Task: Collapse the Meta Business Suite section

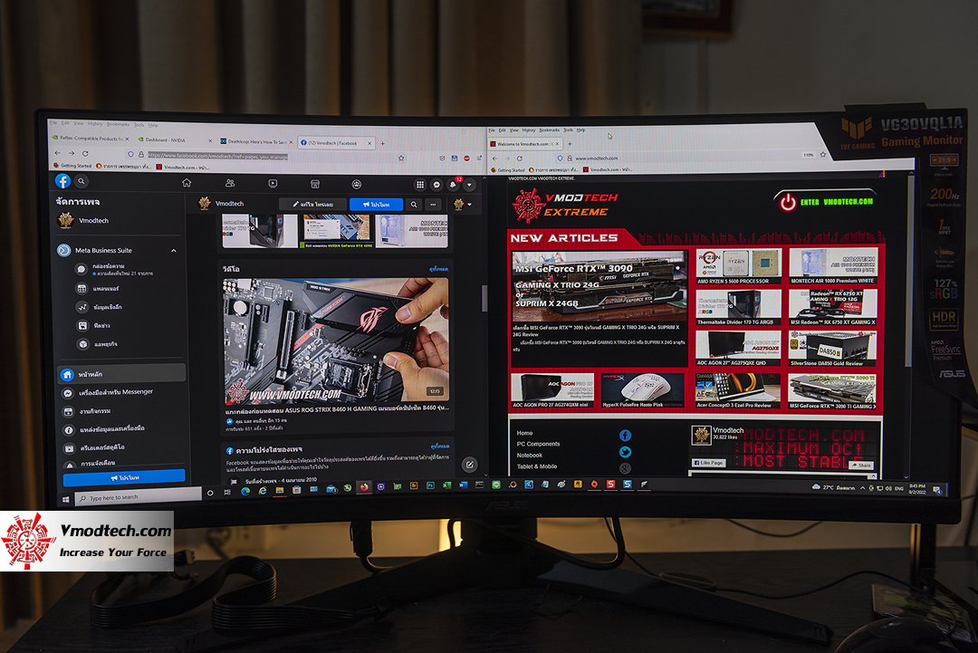Action: 174,251
